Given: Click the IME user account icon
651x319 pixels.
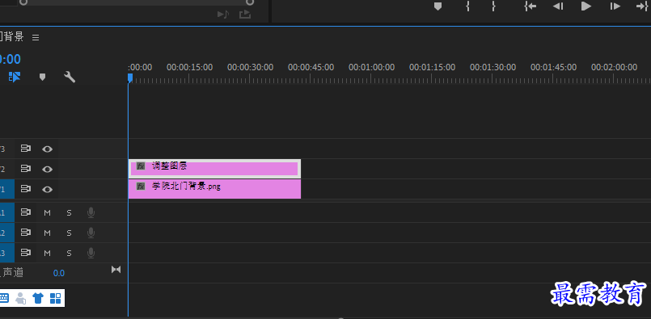Looking at the screenshot, I should [20, 298].
